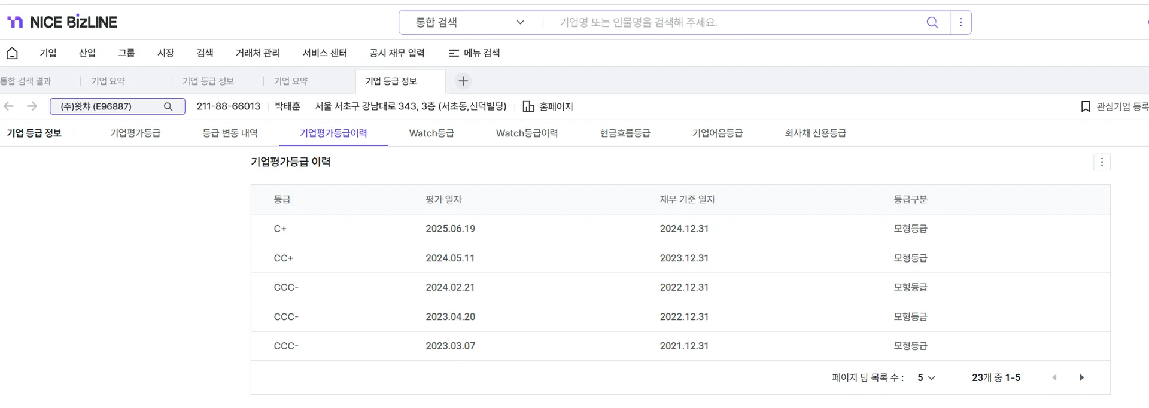Switch to second 기업 요약 tab

(291, 81)
